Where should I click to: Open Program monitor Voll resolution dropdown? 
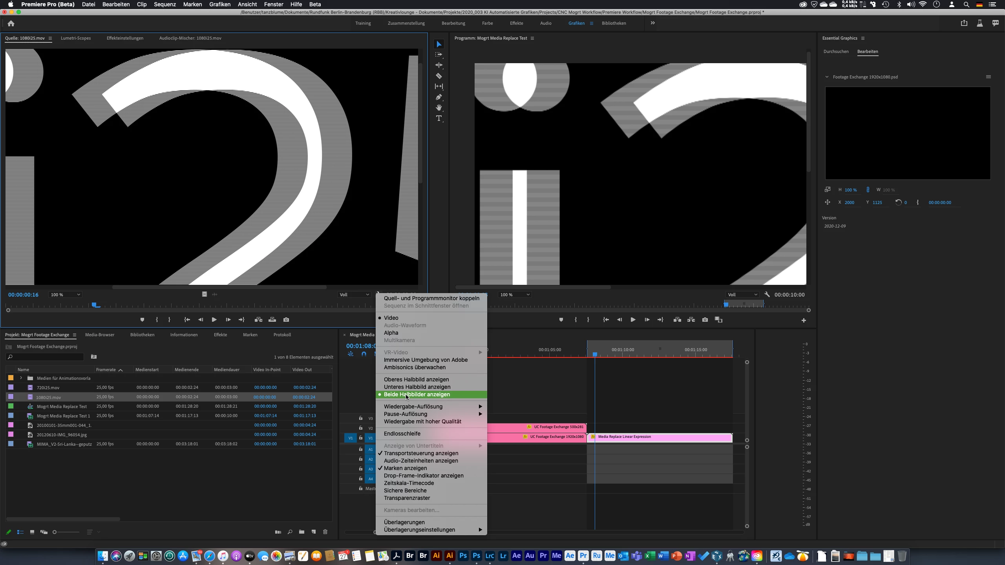pyautogui.click(x=742, y=295)
